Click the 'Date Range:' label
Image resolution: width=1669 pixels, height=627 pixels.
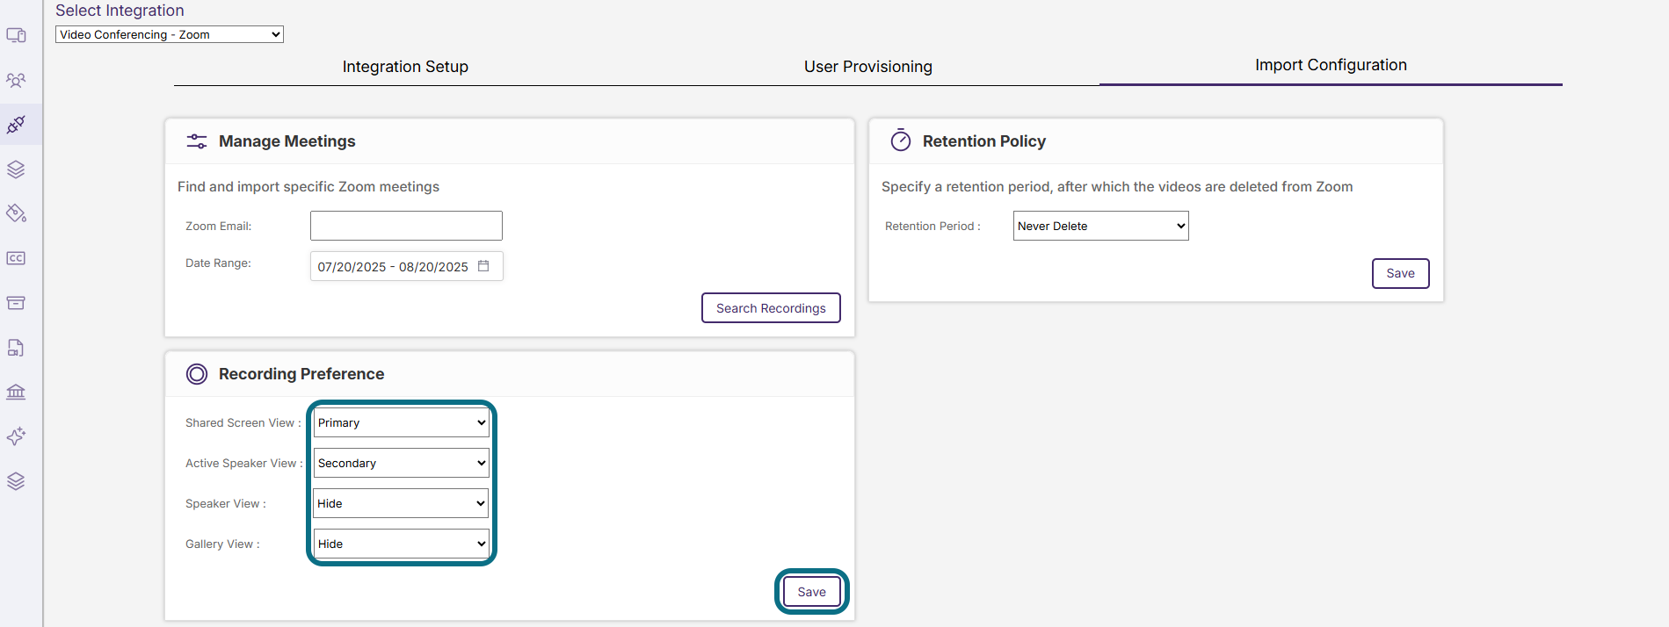[218, 263]
